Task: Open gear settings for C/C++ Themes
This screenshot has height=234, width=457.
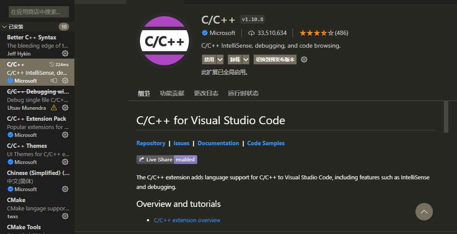Action: 65,162
